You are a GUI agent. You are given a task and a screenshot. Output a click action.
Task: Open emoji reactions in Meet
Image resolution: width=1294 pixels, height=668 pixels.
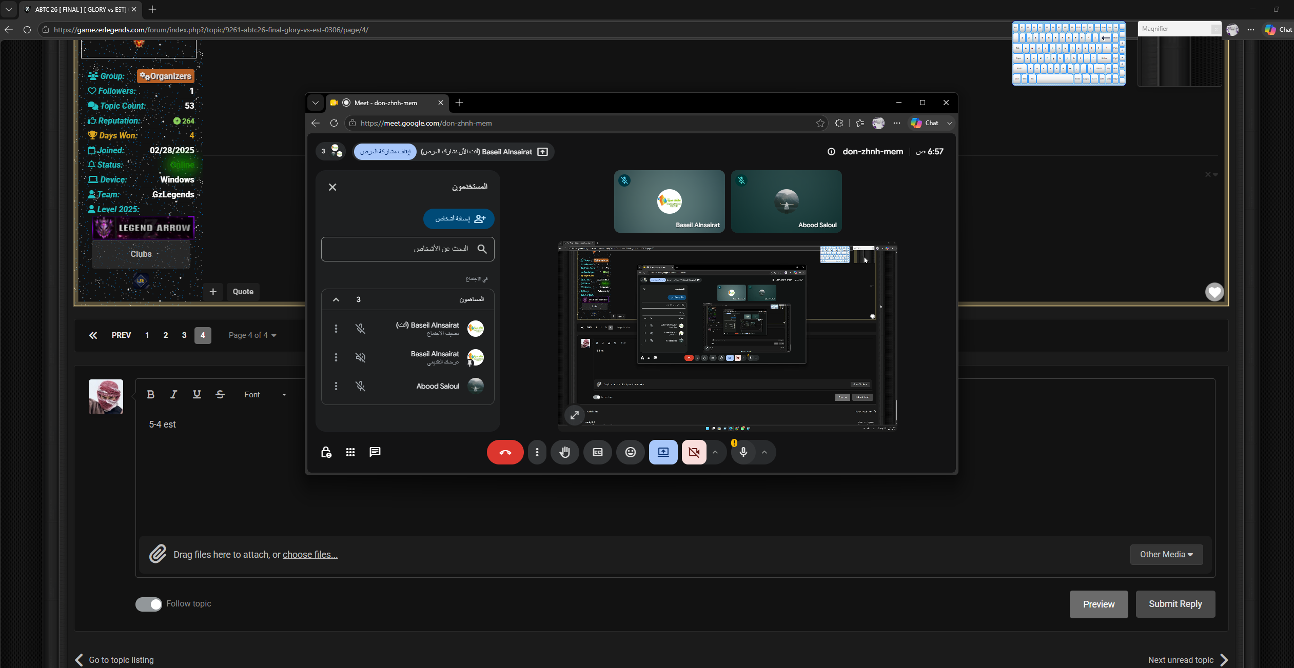coord(631,452)
